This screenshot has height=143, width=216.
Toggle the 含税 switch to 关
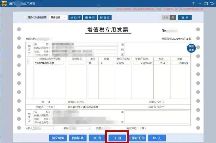(173, 17)
